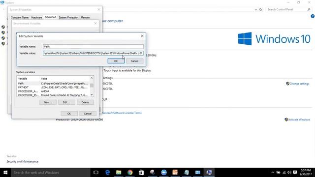
Task: Switch to the Hardware tab
Action: pos(36,18)
